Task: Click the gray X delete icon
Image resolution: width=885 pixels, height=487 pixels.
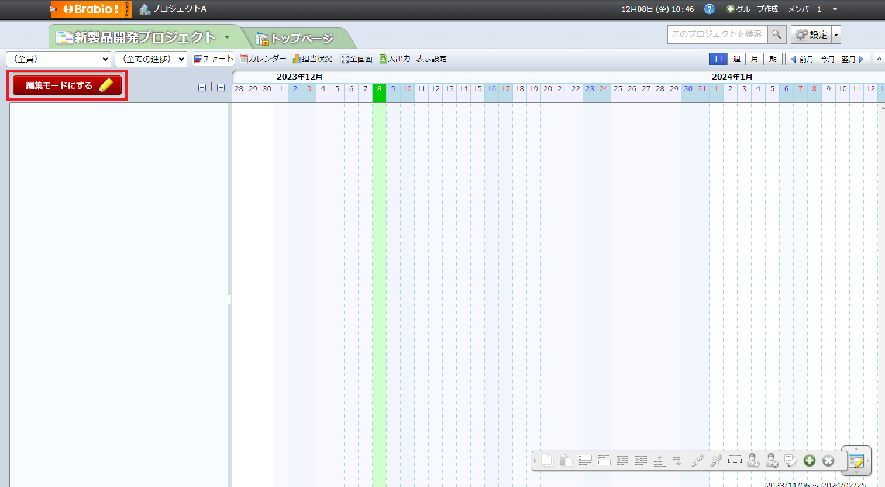Action: (x=828, y=461)
